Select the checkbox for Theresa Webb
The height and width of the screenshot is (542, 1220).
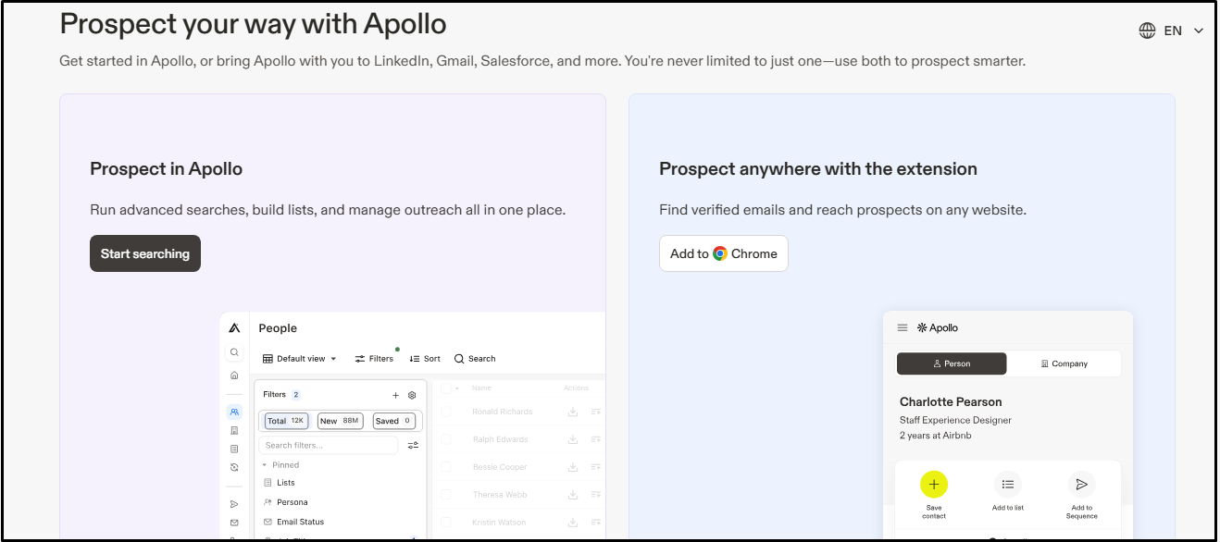pyautogui.click(x=446, y=495)
